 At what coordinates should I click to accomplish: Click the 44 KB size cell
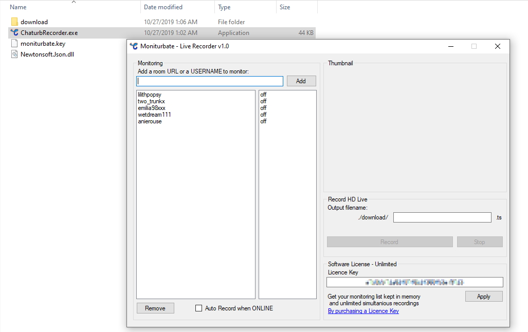pos(306,33)
